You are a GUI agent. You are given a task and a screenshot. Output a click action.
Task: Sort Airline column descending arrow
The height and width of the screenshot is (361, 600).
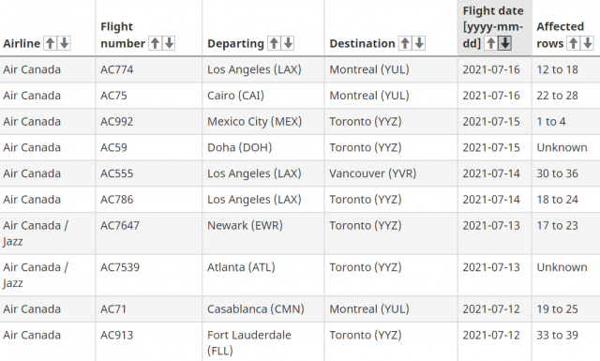pyautogui.click(x=65, y=43)
